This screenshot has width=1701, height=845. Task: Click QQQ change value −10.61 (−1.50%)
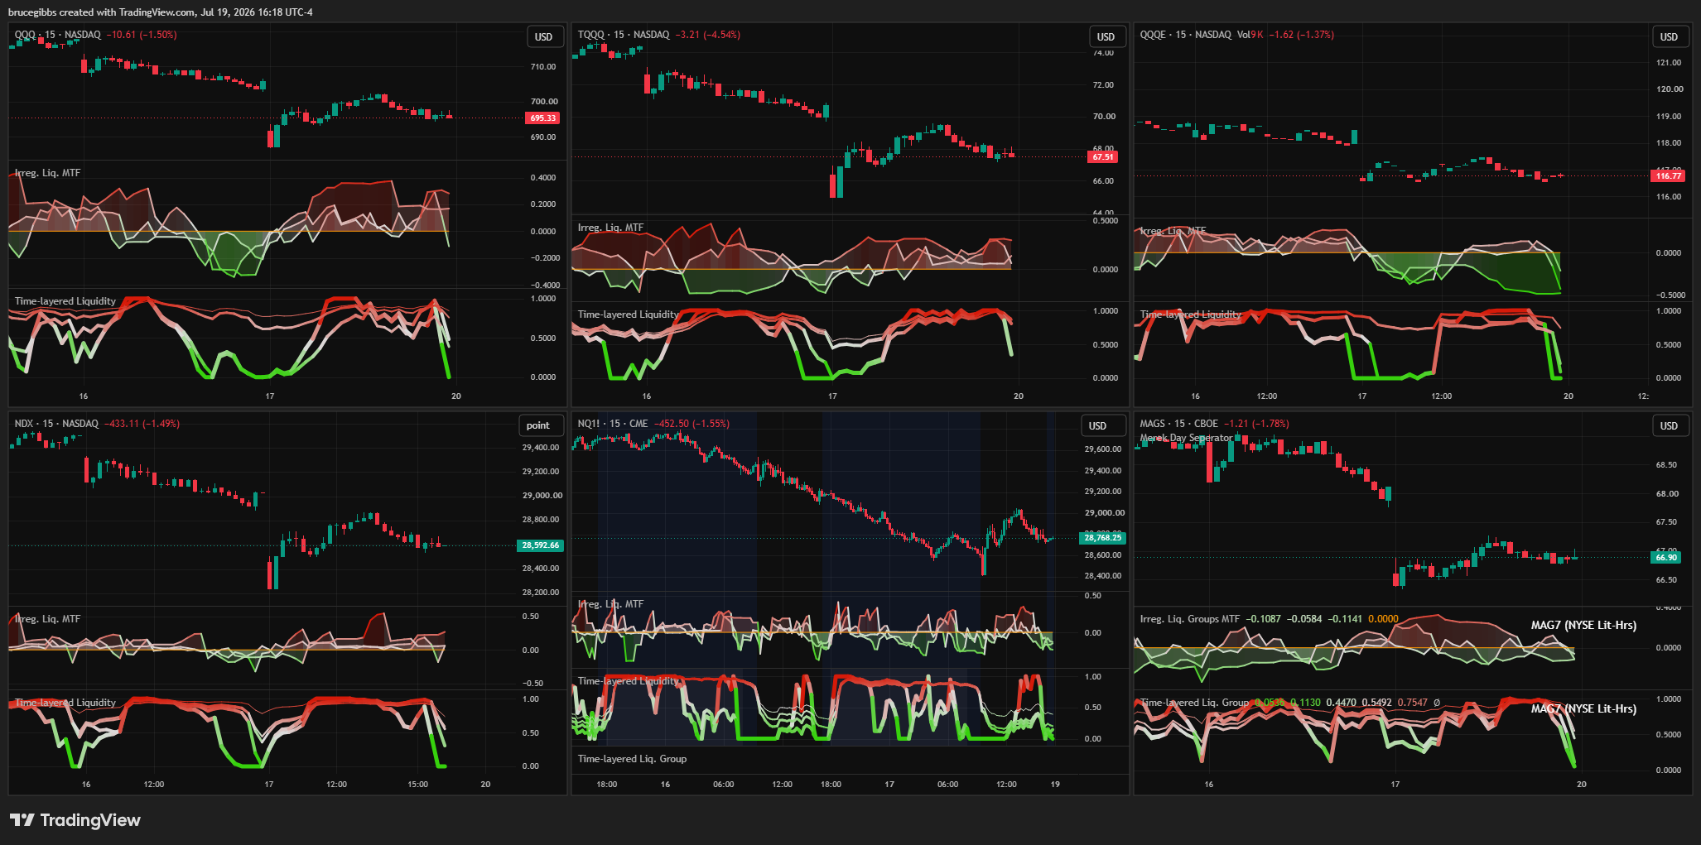pos(142,35)
